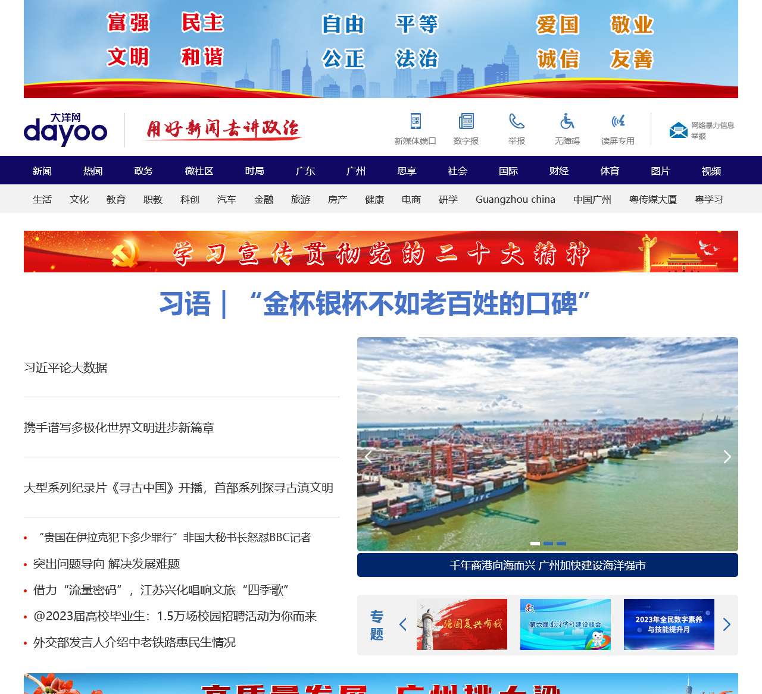
Task: Enable 无障碍 accessibility wheelchair icon
Action: coord(567,121)
